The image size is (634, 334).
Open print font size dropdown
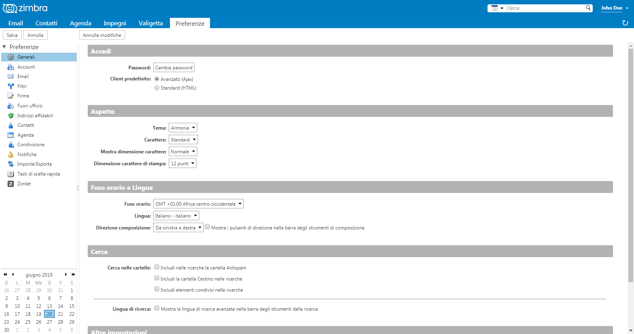tap(183, 163)
